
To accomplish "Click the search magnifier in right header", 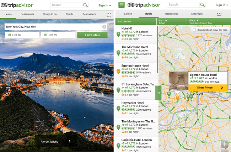I will pos(203,5).
